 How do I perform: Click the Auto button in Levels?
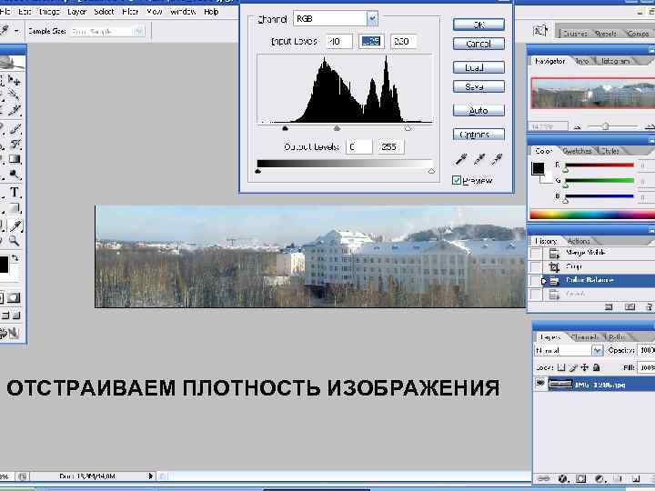pos(479,110)
